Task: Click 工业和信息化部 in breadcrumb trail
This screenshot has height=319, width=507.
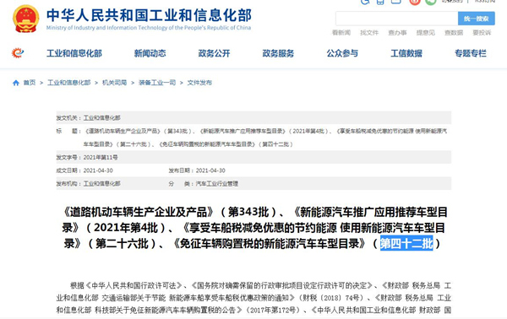Action: [69, 83]
